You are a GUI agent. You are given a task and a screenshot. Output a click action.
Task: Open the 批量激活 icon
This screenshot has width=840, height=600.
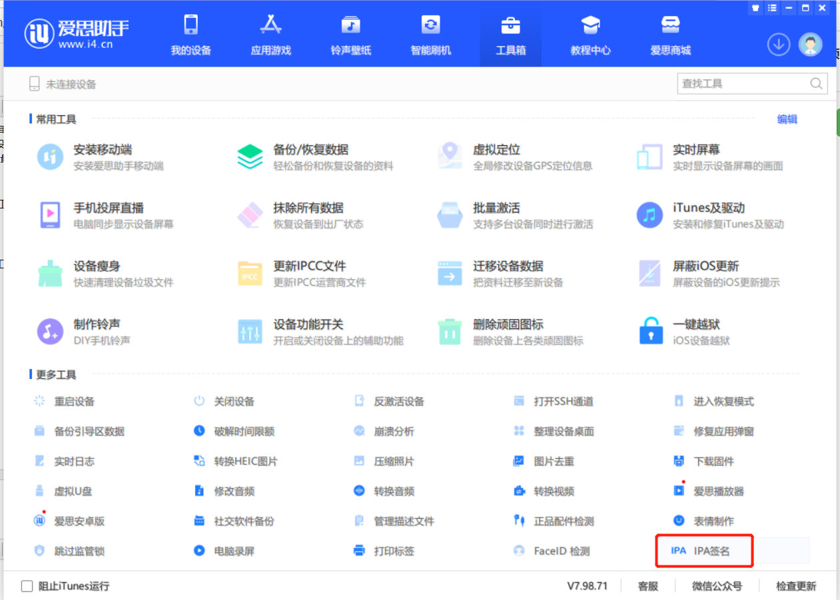point(450,215)
